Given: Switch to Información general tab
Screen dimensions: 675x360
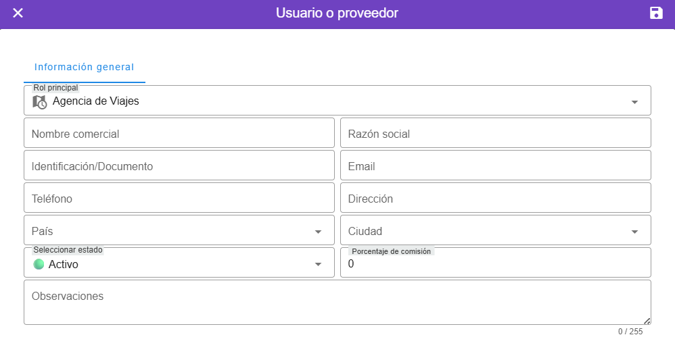Looking at the screenshot, I should click(84, 68).
